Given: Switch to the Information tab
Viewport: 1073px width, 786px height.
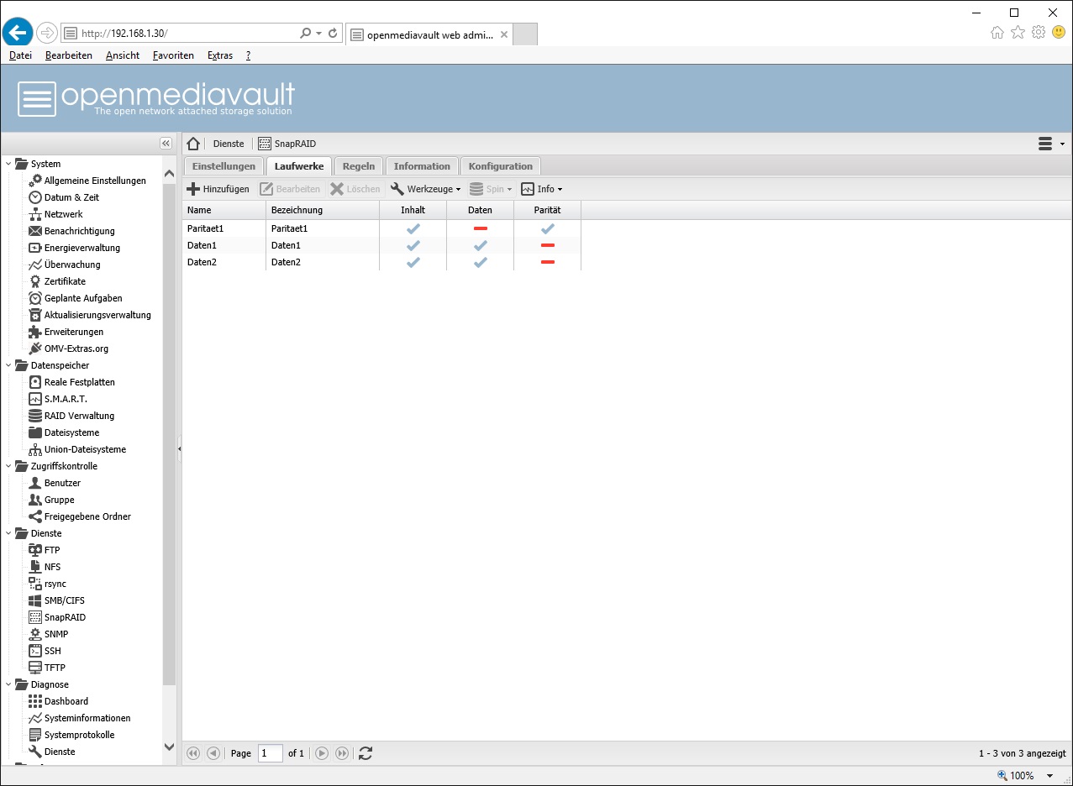Looking at the screenshot, I should point(422,166).
